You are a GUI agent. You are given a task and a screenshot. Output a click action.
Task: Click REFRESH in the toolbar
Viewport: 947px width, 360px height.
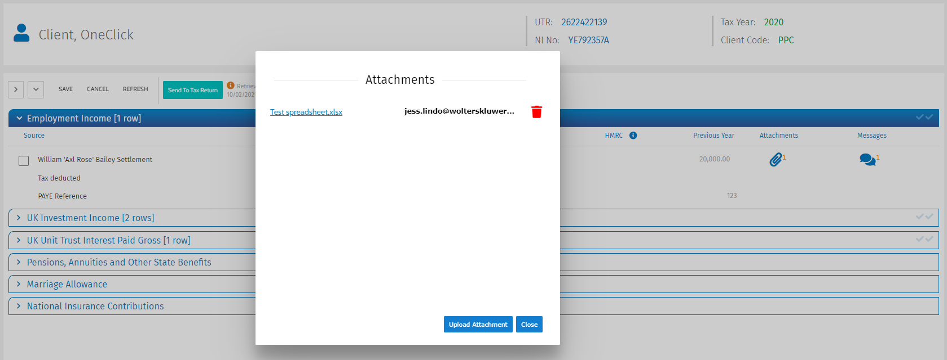pos(135,89)
